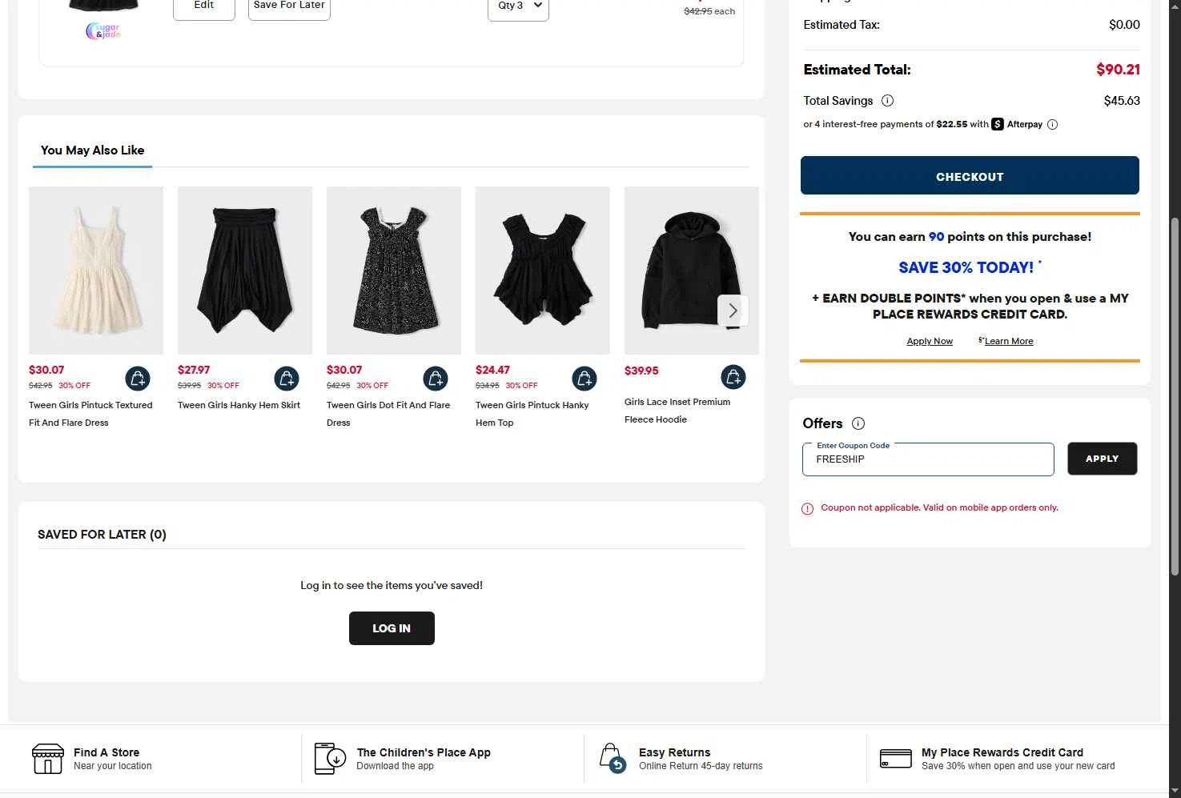This screenshot has width=1181, height=798.
Task: Open the cream Pintuck Textured Dress thumbnail
Action: (x=96, y=271)
